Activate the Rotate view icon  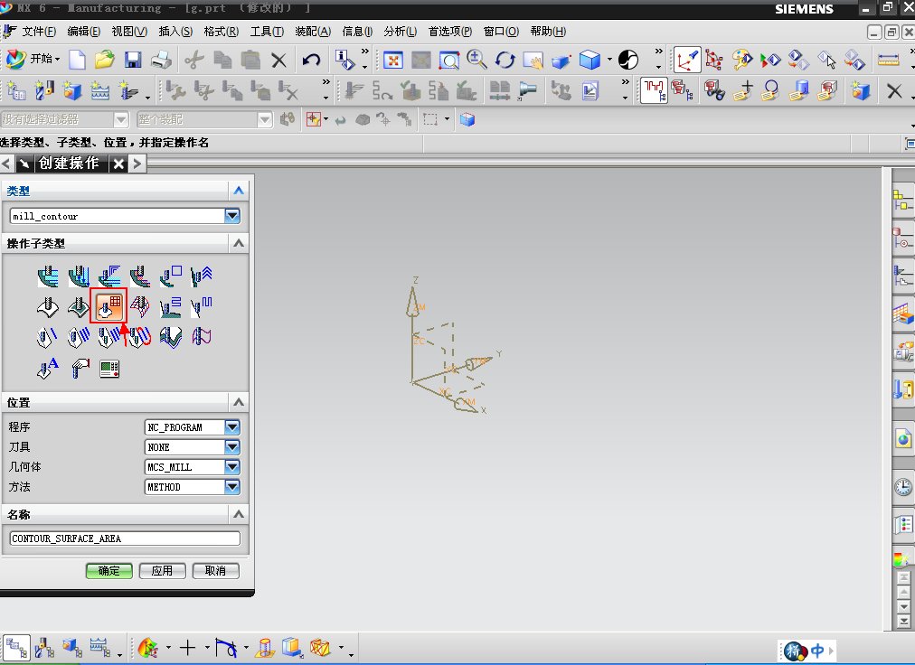[x=505, y=60]
